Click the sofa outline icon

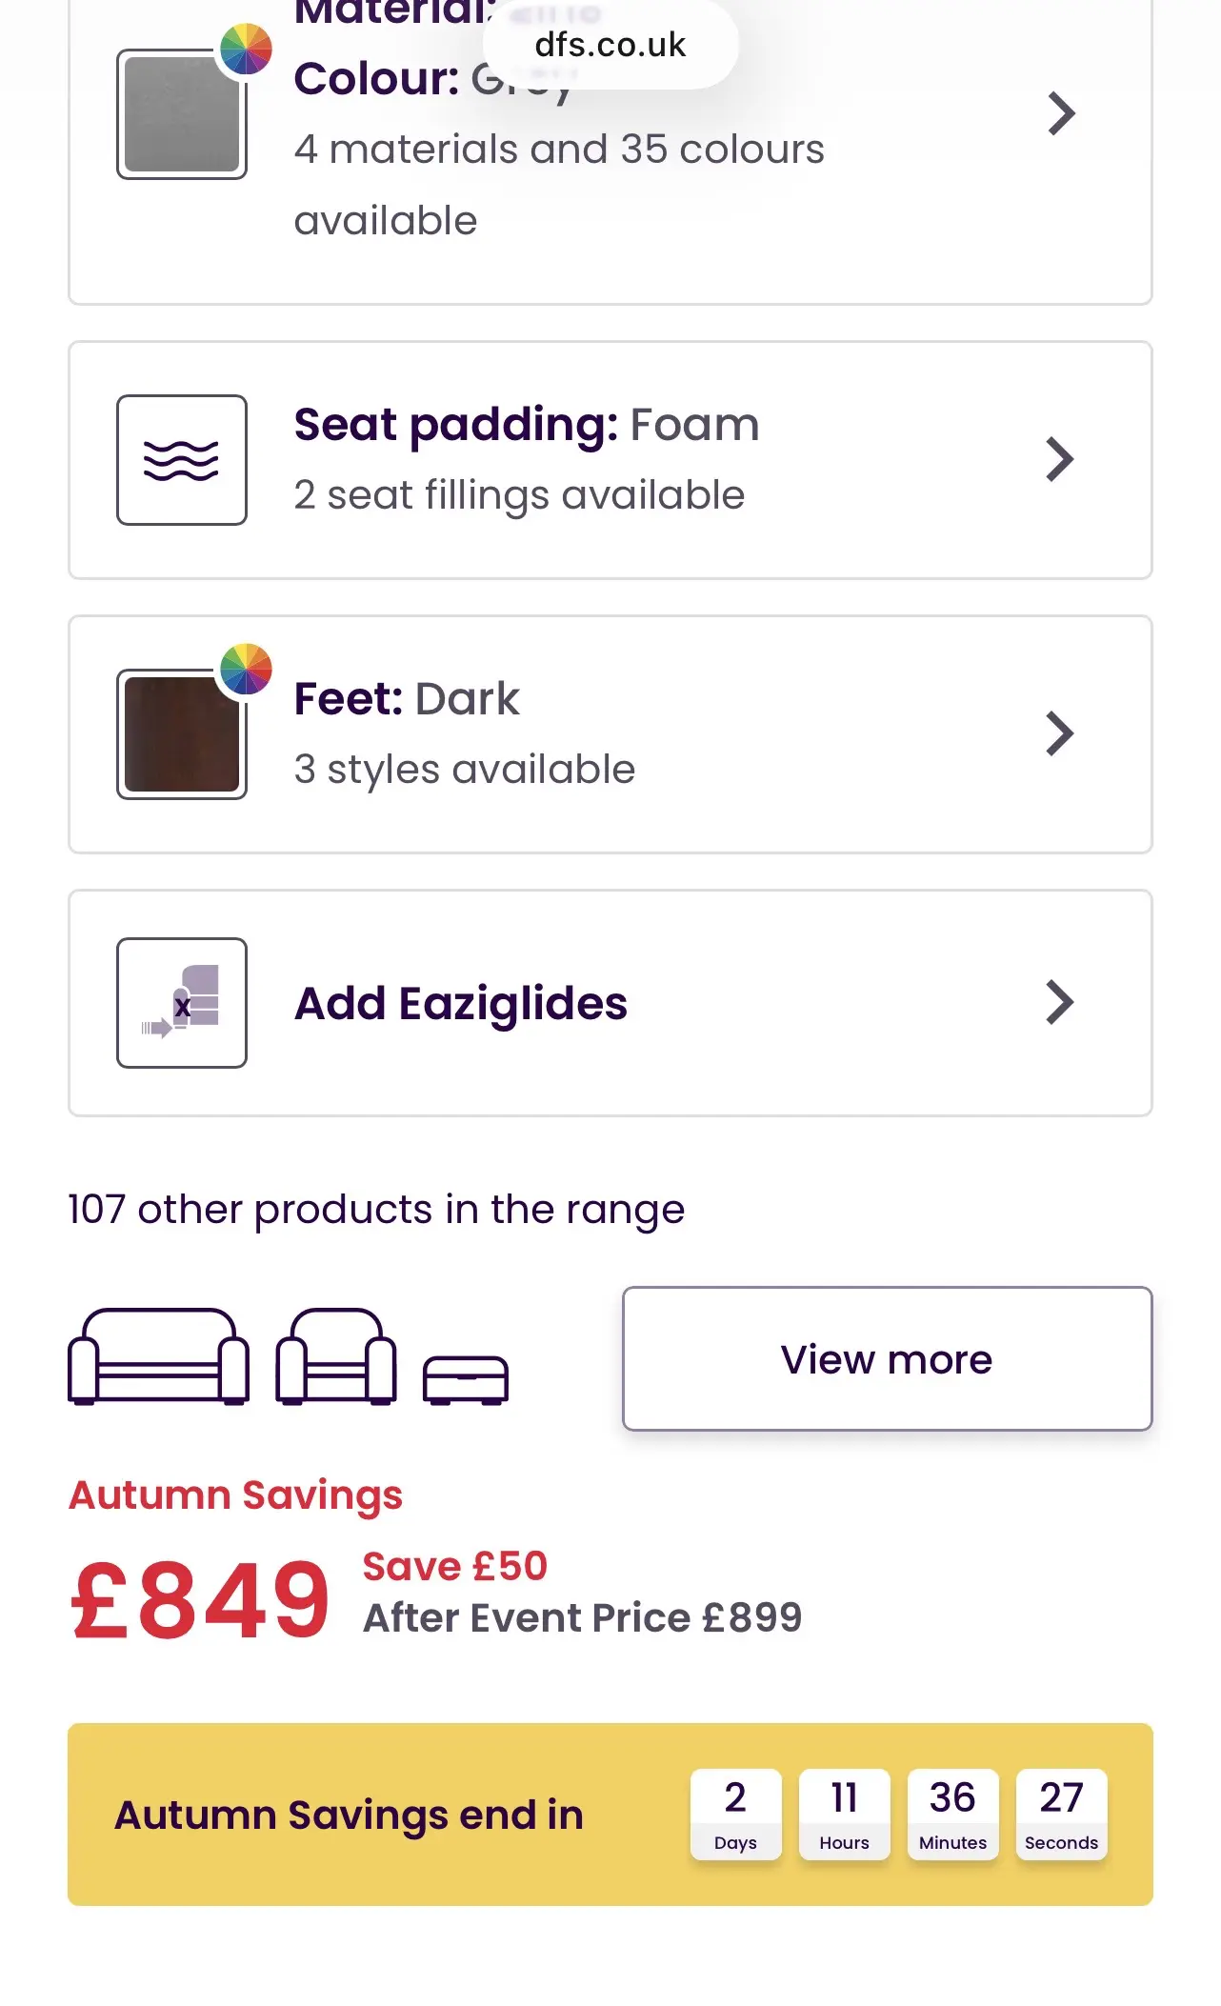click(158, 1357)
